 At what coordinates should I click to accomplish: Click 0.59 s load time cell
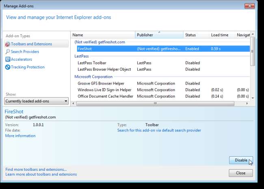pos(216,49)
